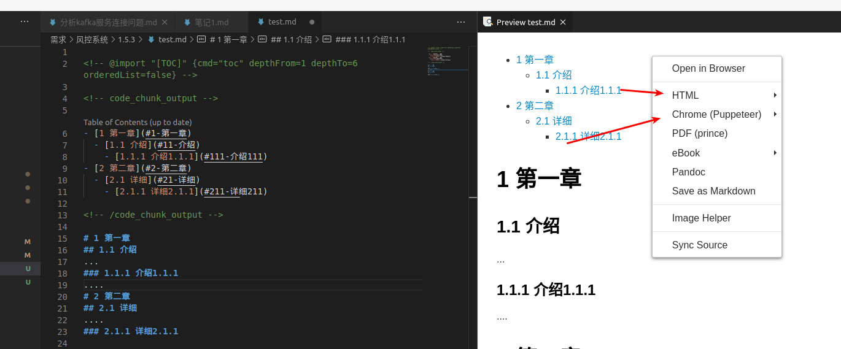Click the /code_chunk_output closing comment line

[153, 215]
